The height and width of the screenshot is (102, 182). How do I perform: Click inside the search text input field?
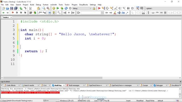point(91,13)
